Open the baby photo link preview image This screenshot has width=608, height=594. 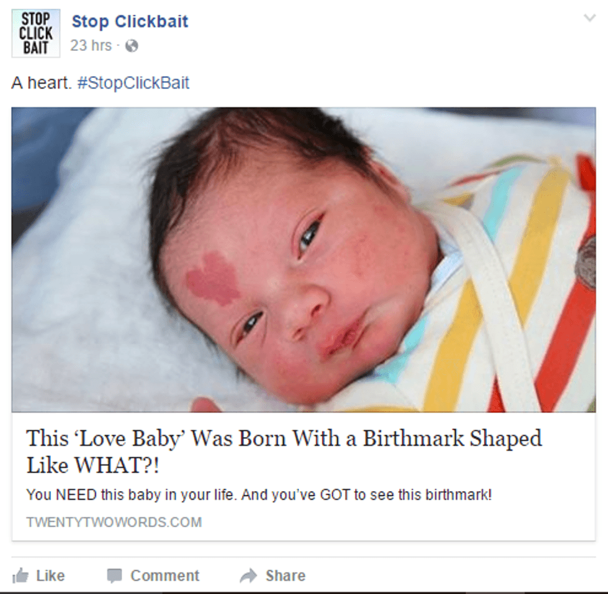(303, 260)
